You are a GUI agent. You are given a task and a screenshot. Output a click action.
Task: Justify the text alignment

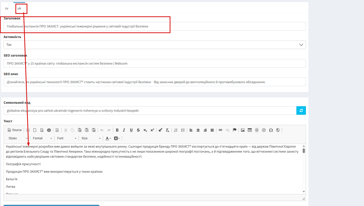click(212, 130)
